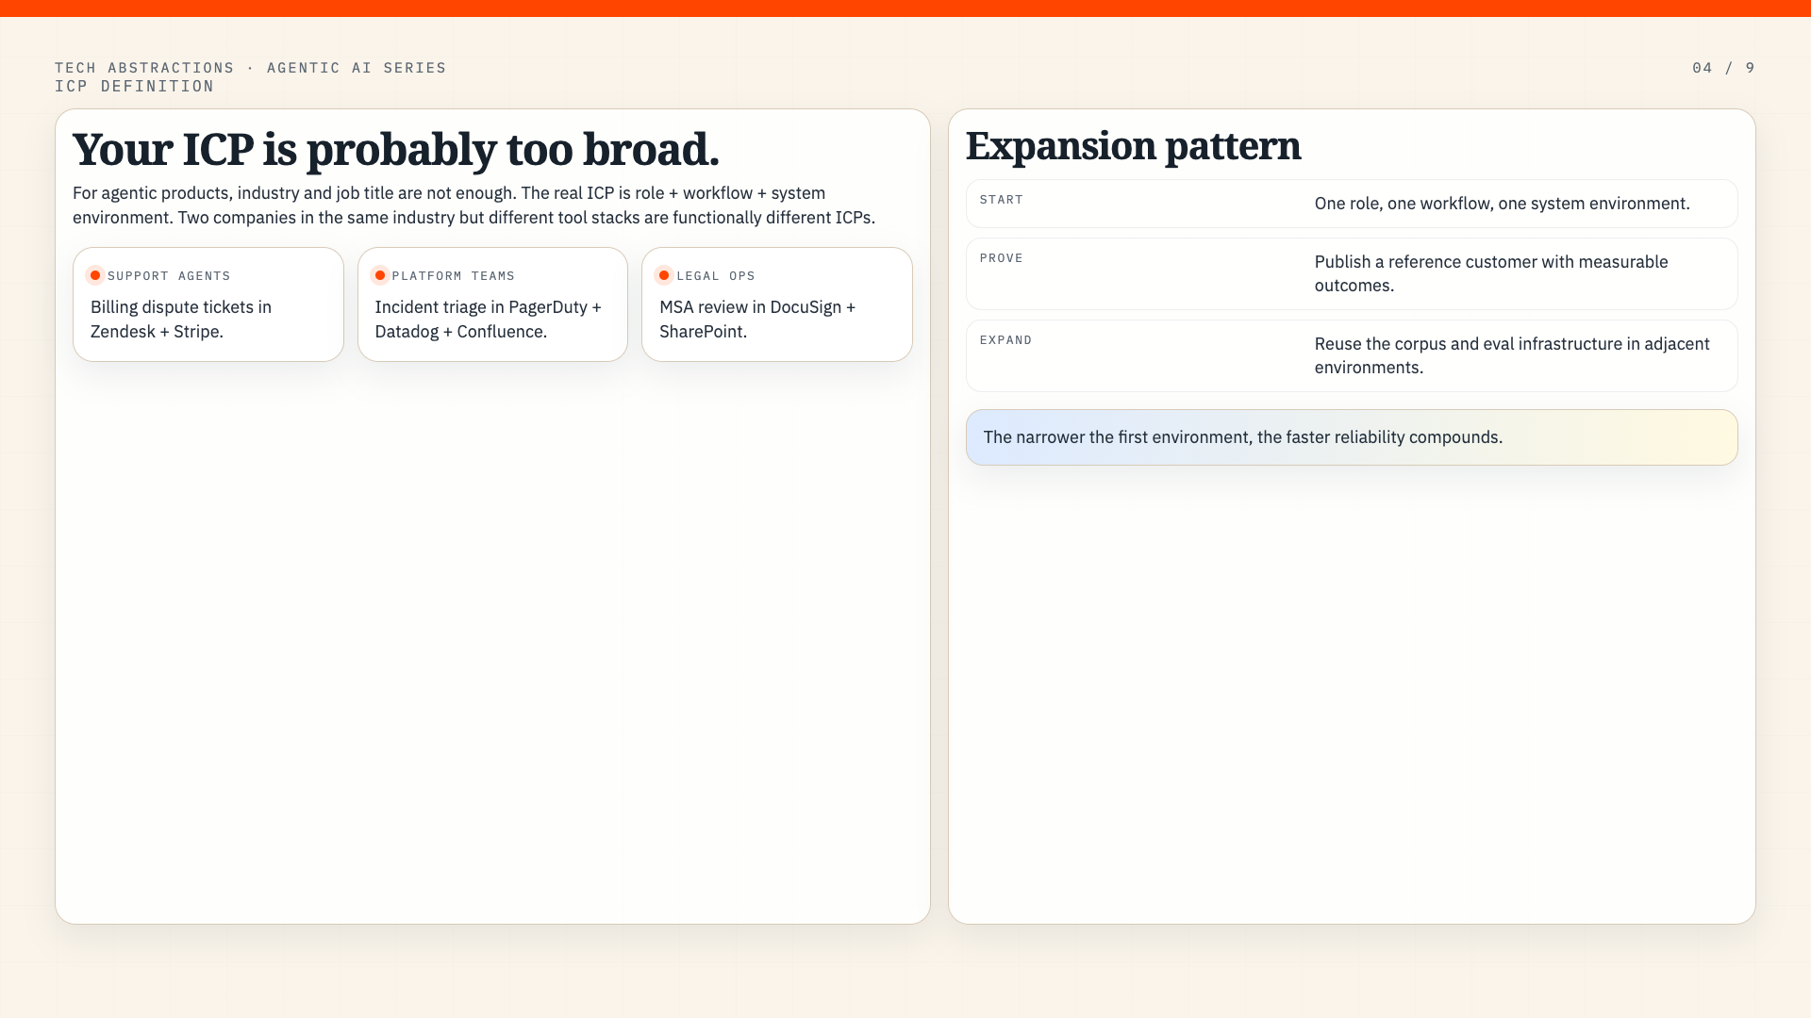The width and height of the screenshot is (1811, 1018).
Task: Click the PROVE row about reference customer
Action: coord(1352,273)
